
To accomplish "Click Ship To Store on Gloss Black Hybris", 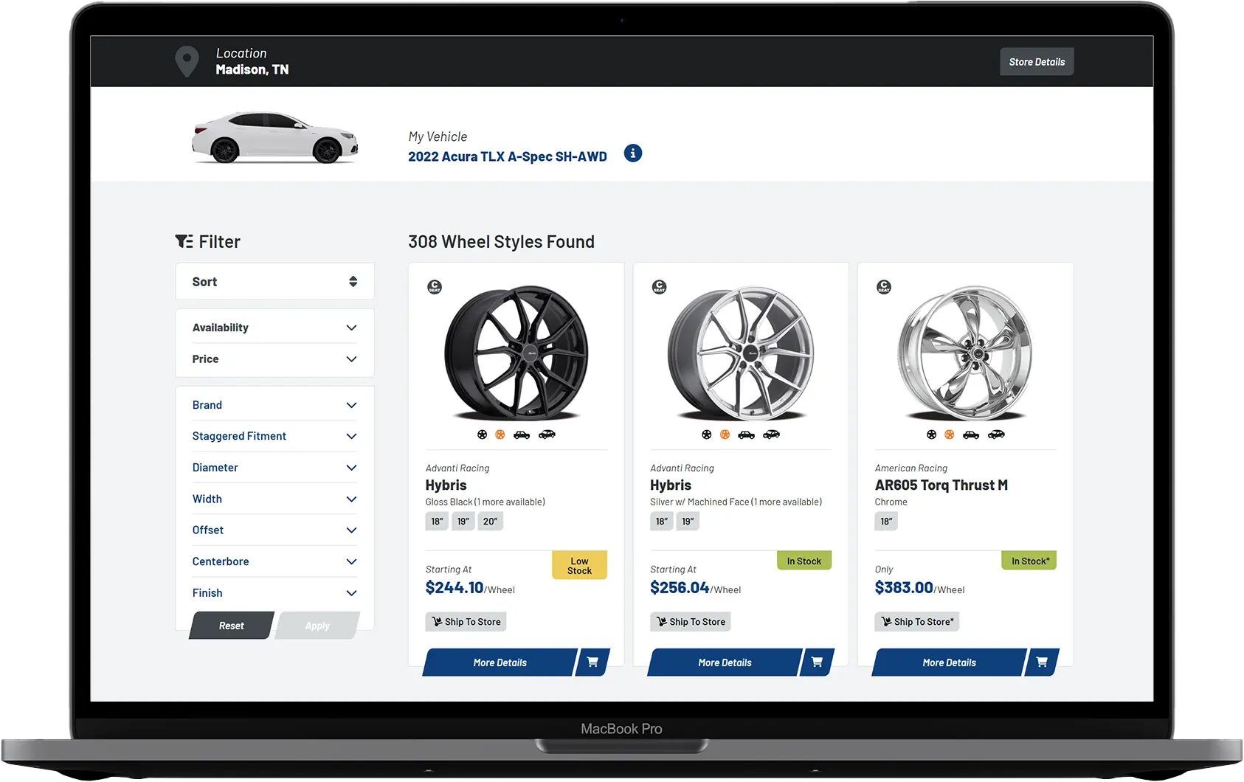I will point(466,622).
